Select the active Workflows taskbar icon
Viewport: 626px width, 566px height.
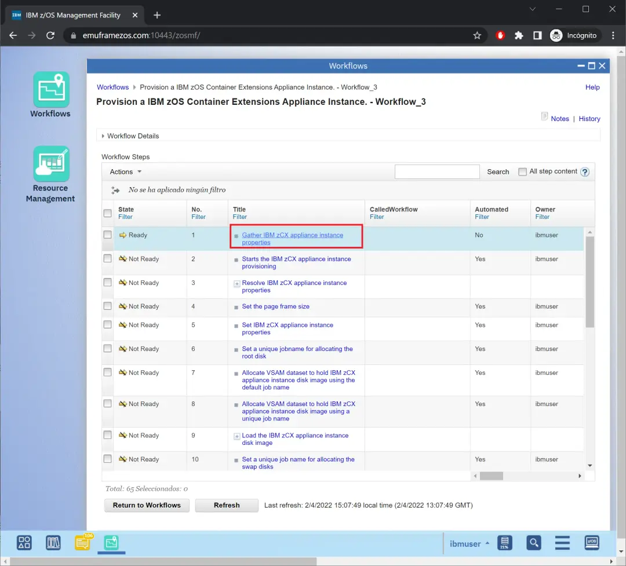[111, 543]
